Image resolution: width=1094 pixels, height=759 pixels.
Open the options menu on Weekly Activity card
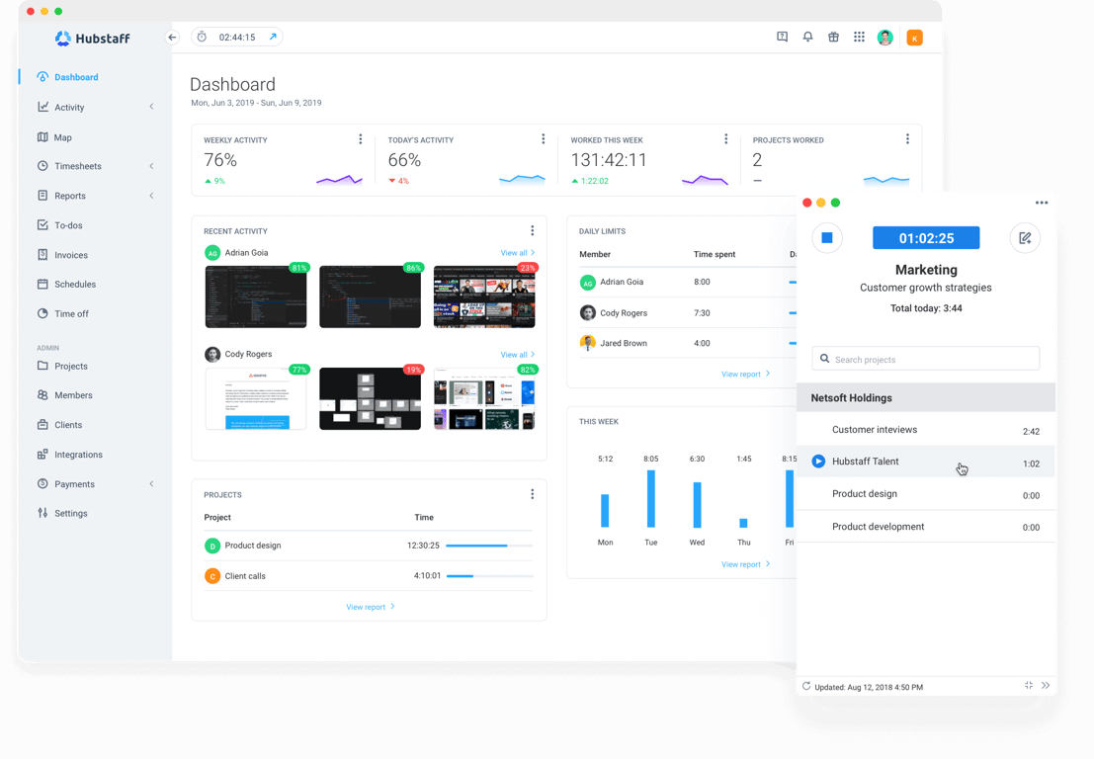point(360,138)
